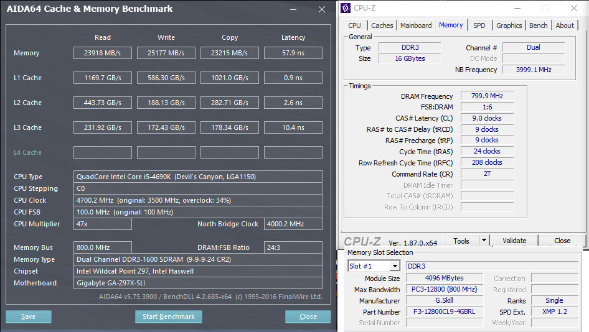This screenshot has width=589, height=332.
Task: Minimize the CPU-Z window
Action: coord(517,8)
